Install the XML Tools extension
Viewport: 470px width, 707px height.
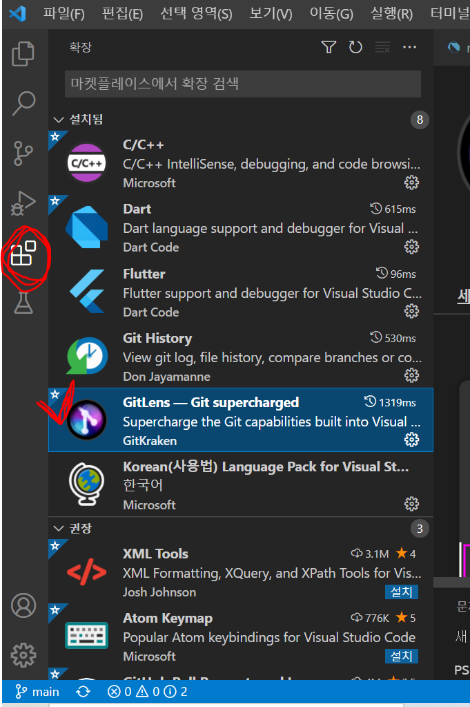[402, 592]
